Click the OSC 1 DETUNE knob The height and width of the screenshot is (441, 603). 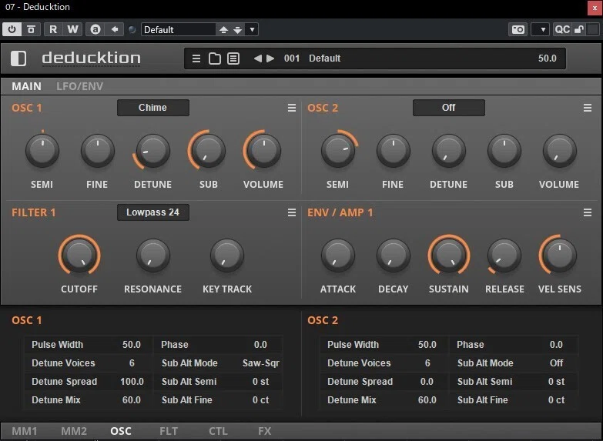coord(152,151)
